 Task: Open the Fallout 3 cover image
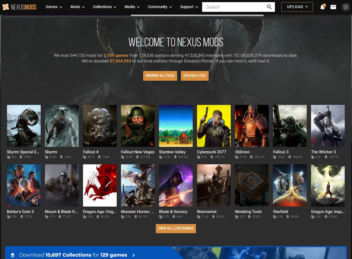click(x=290, y=126)
